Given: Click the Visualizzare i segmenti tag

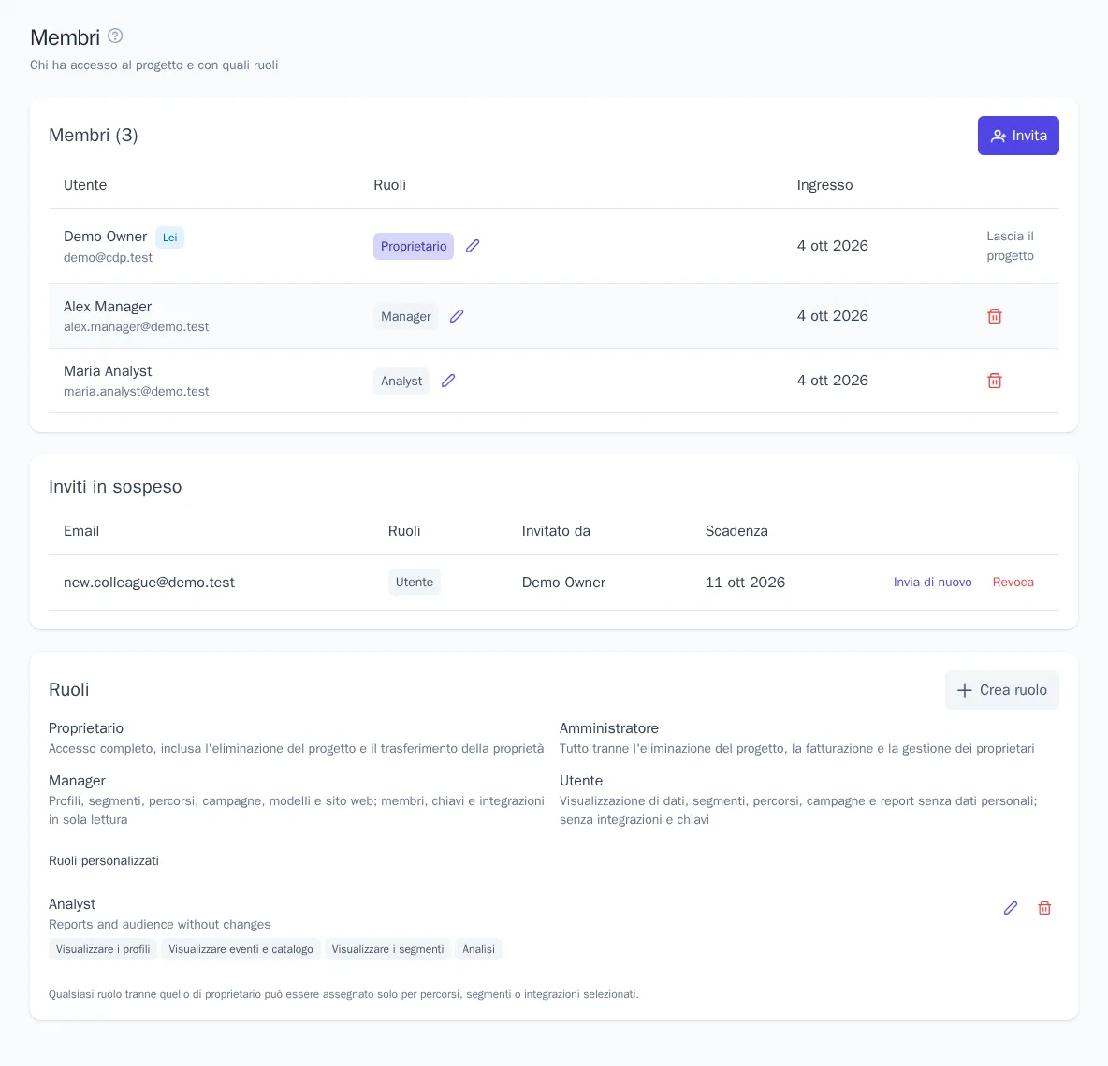Looking at the screenshot, I should click(388, 949).
